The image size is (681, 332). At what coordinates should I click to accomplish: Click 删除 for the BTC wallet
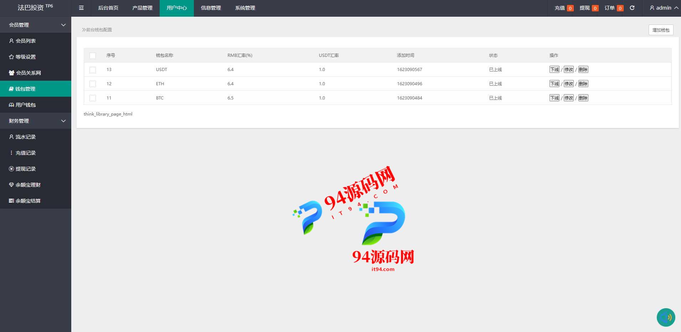(583, 98)
